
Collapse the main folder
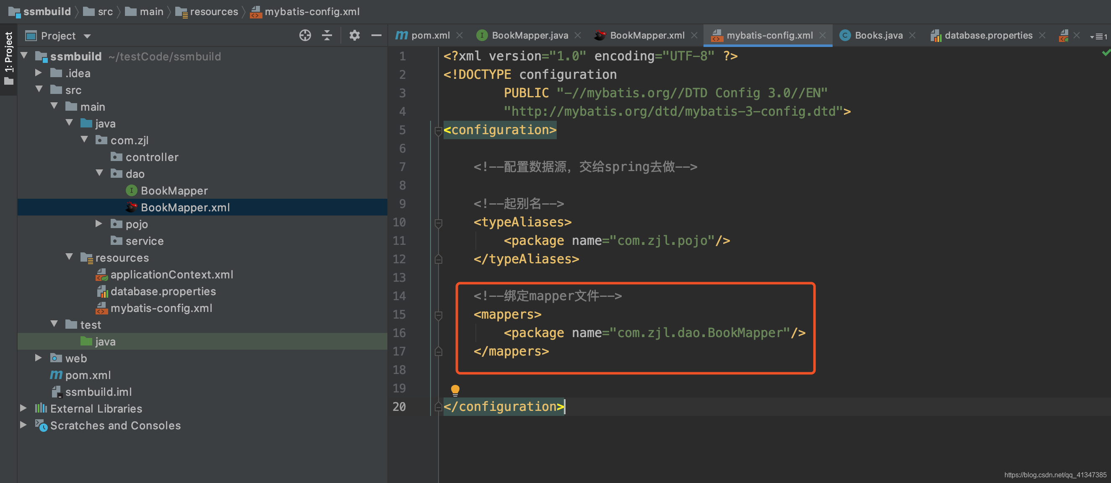pyautogui.click(x=54, y=106)
